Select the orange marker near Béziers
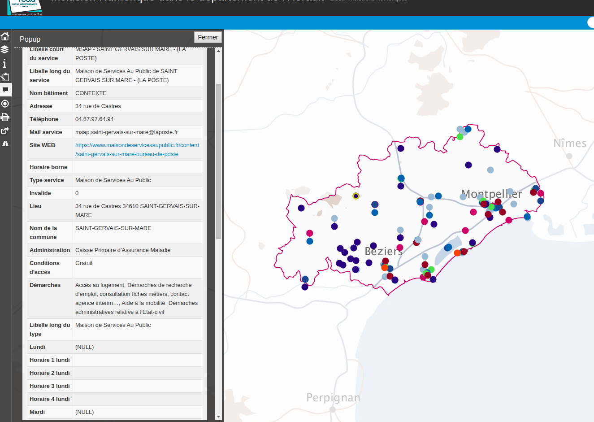Viewport: 594px width, 422px height. 385,267
